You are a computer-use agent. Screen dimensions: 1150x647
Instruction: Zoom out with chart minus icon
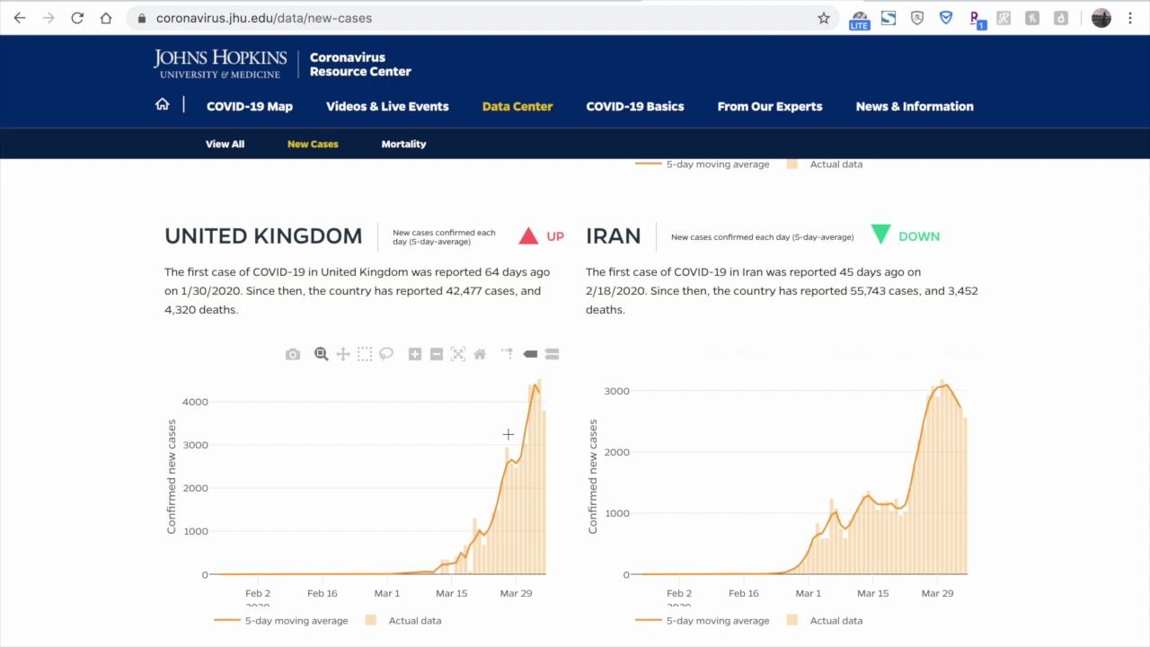437,354
